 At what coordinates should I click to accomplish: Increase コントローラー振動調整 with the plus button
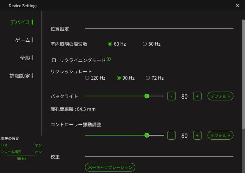coord(197,135)
